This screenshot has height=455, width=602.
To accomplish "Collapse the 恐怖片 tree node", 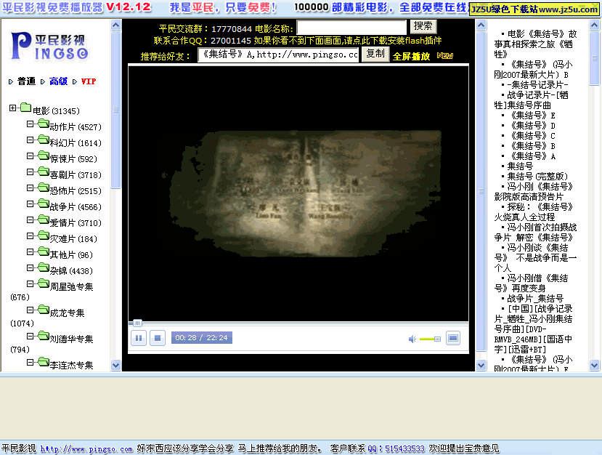I will tap(30, 188).
